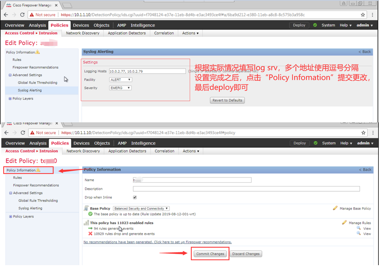This screenshot has height=275, width=379.
Task: Close the Cisco Firepower browser tab in the Syslog Alerting window
Action: point(56,5)
